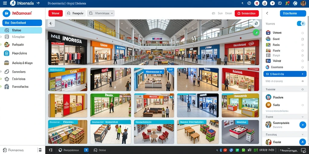Open the hamburger menu in the top bar

[5, 3]
